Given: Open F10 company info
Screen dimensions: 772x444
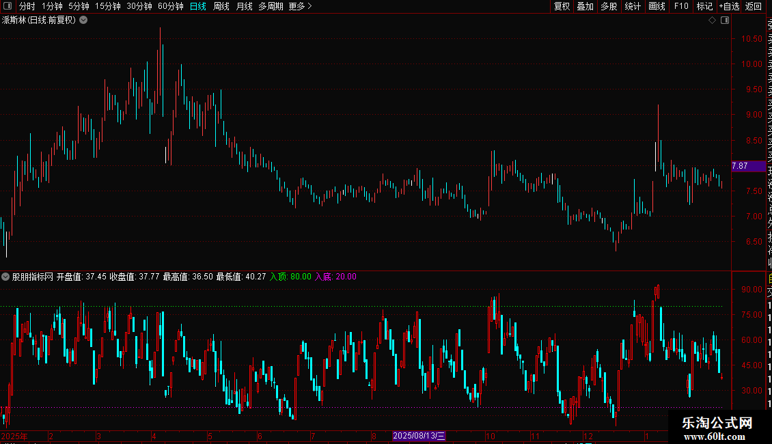Looking at the screenshot, I should pos(681,6).
